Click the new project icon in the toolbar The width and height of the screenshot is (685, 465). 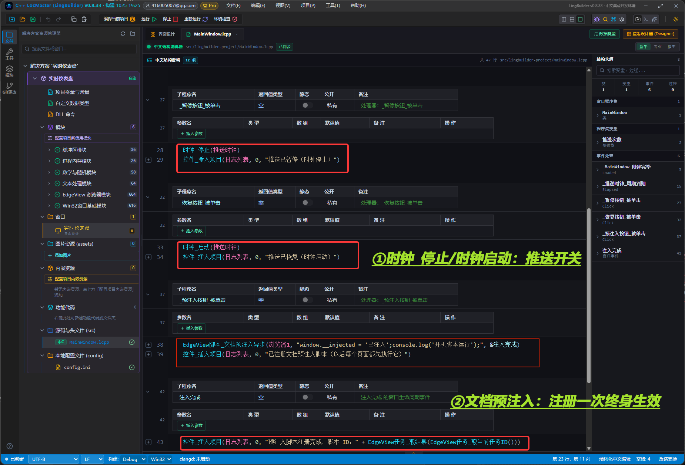[12, 19]
